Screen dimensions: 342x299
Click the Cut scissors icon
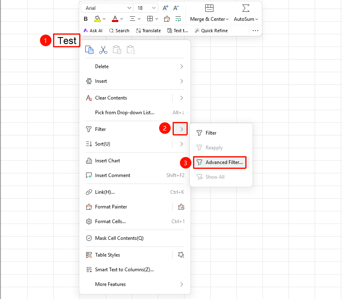click(x=103, y=50)
